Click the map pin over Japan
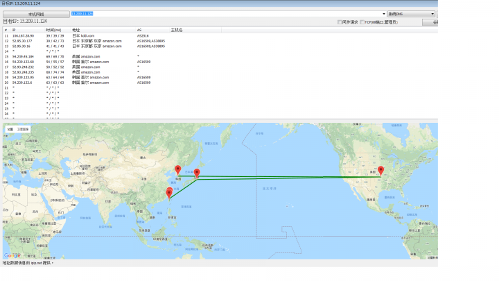 (197, 173)
